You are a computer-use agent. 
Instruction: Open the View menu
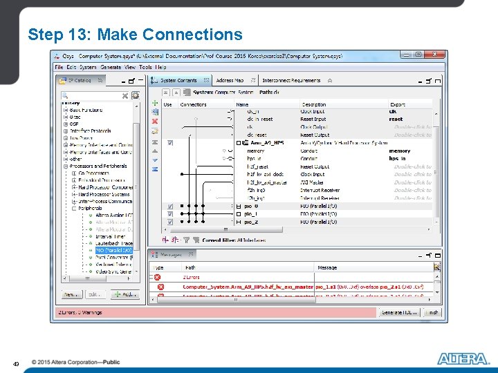click(x=130, y=67)
